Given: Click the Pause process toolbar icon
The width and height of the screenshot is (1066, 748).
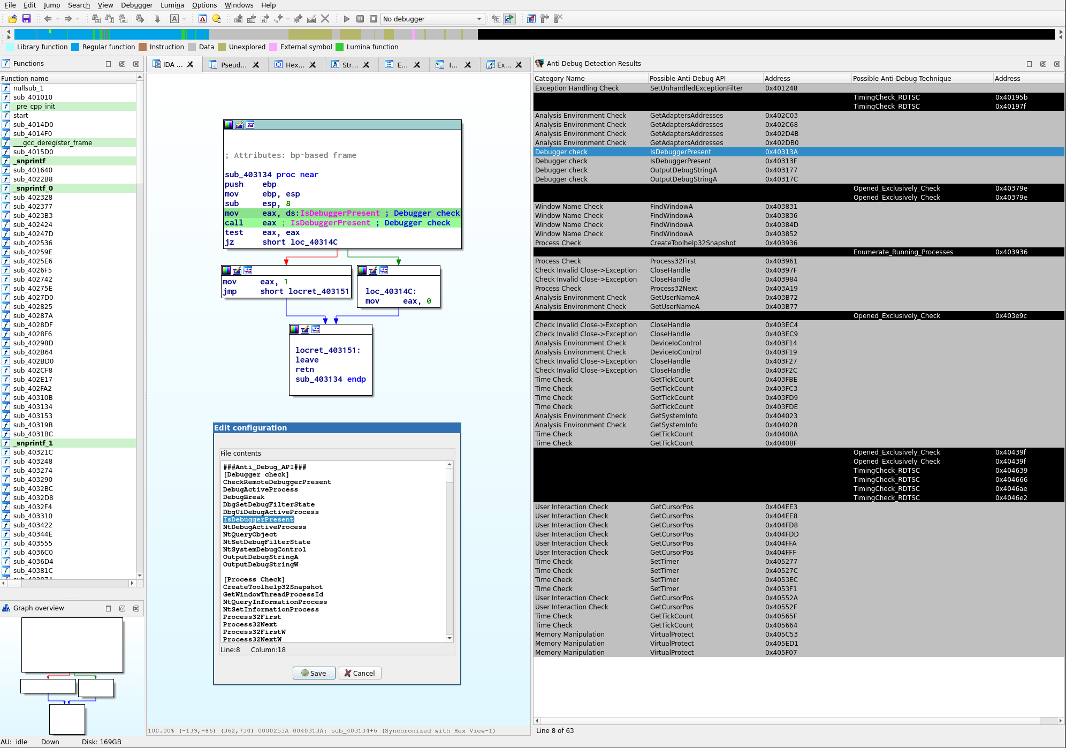Looking at the screenshot, I should point(360,19).
